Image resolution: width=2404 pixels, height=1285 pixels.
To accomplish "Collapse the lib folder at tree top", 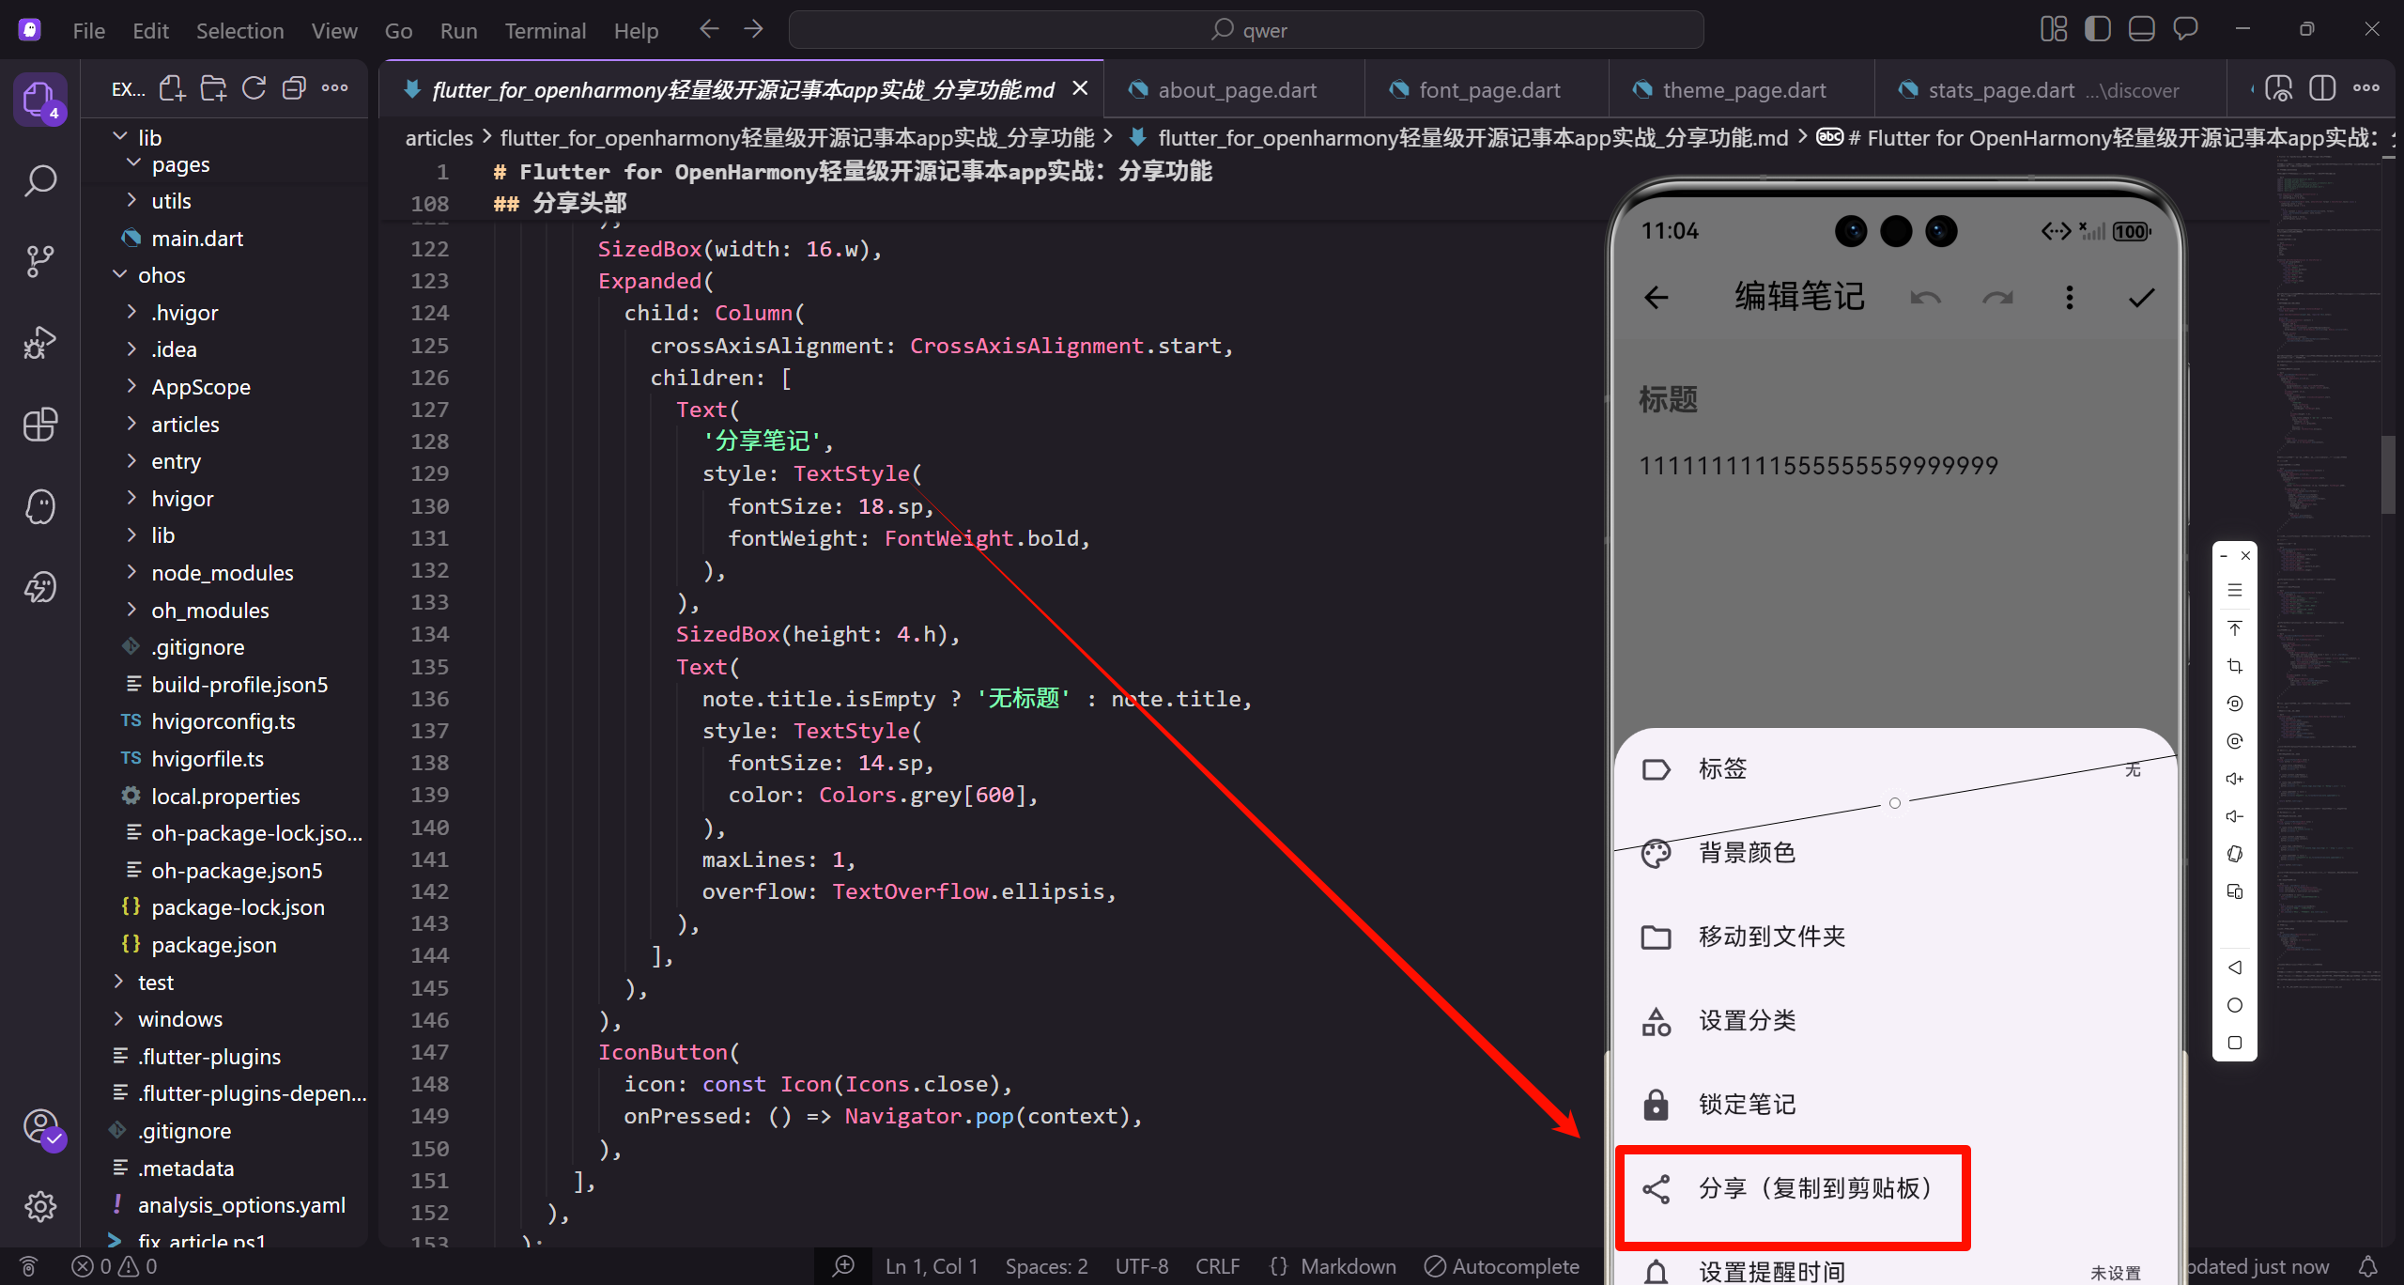I will 120,137.
